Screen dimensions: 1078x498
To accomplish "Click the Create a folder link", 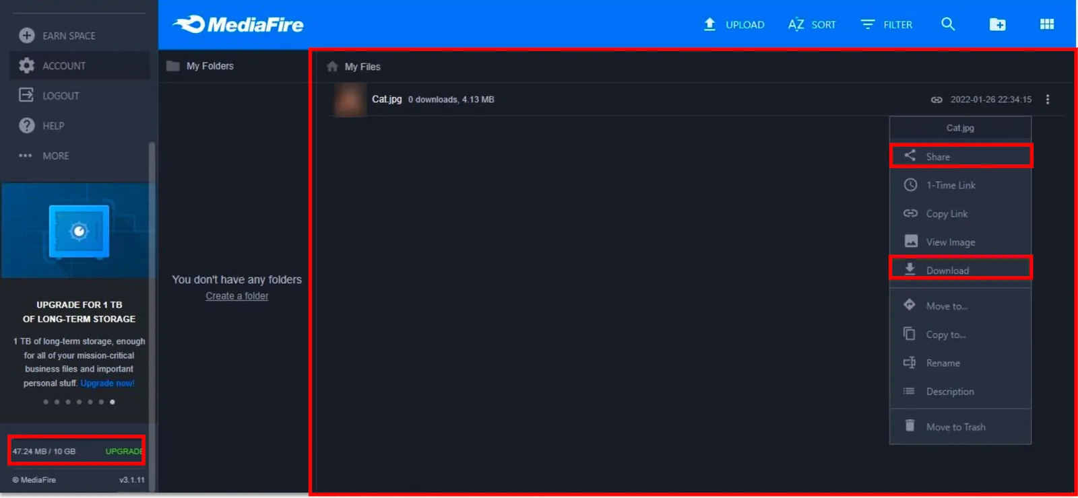I will point(237,296).
